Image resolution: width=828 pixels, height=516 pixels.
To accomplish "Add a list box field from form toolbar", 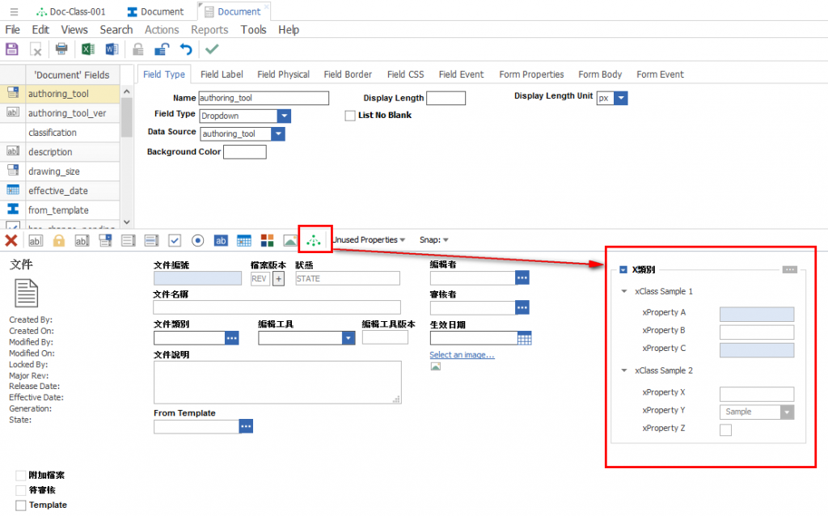I will pos(129,241).
